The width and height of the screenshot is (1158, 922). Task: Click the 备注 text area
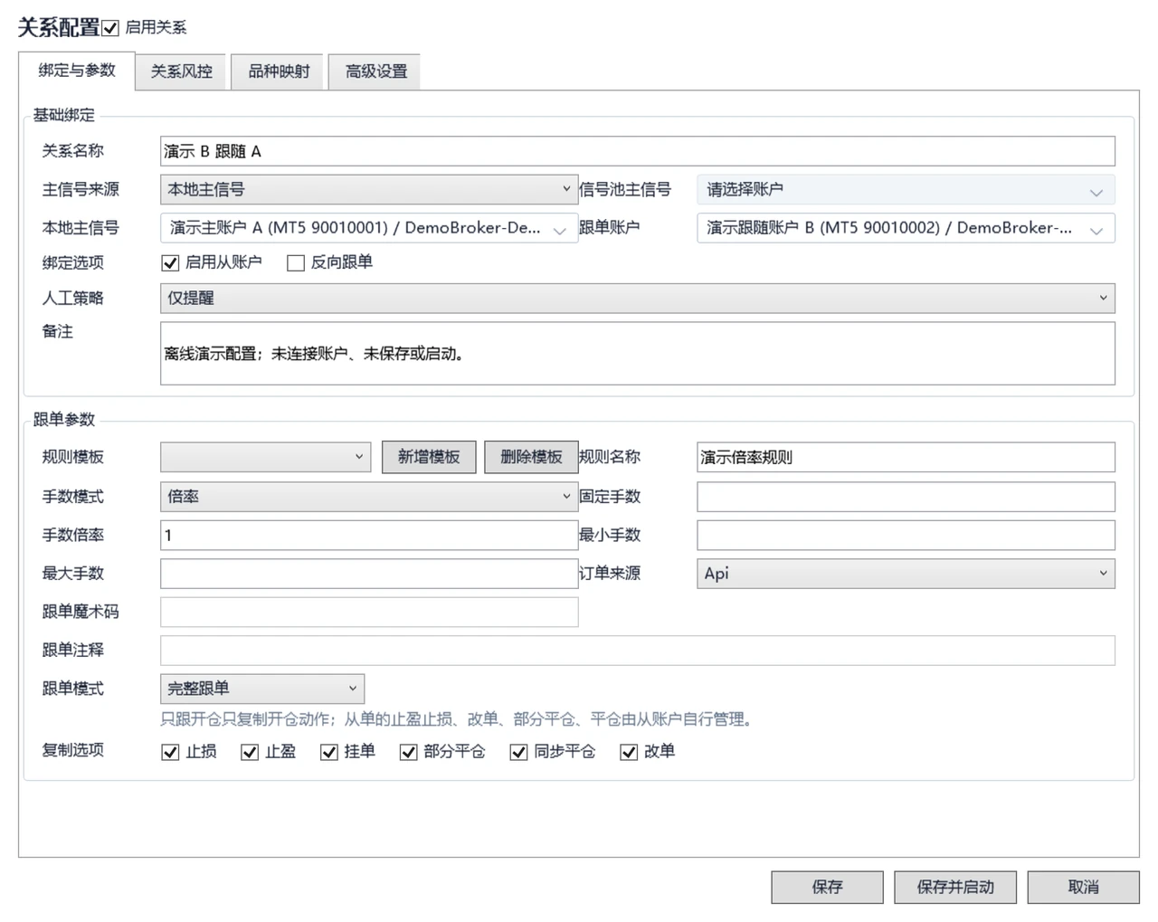(638, 354)
